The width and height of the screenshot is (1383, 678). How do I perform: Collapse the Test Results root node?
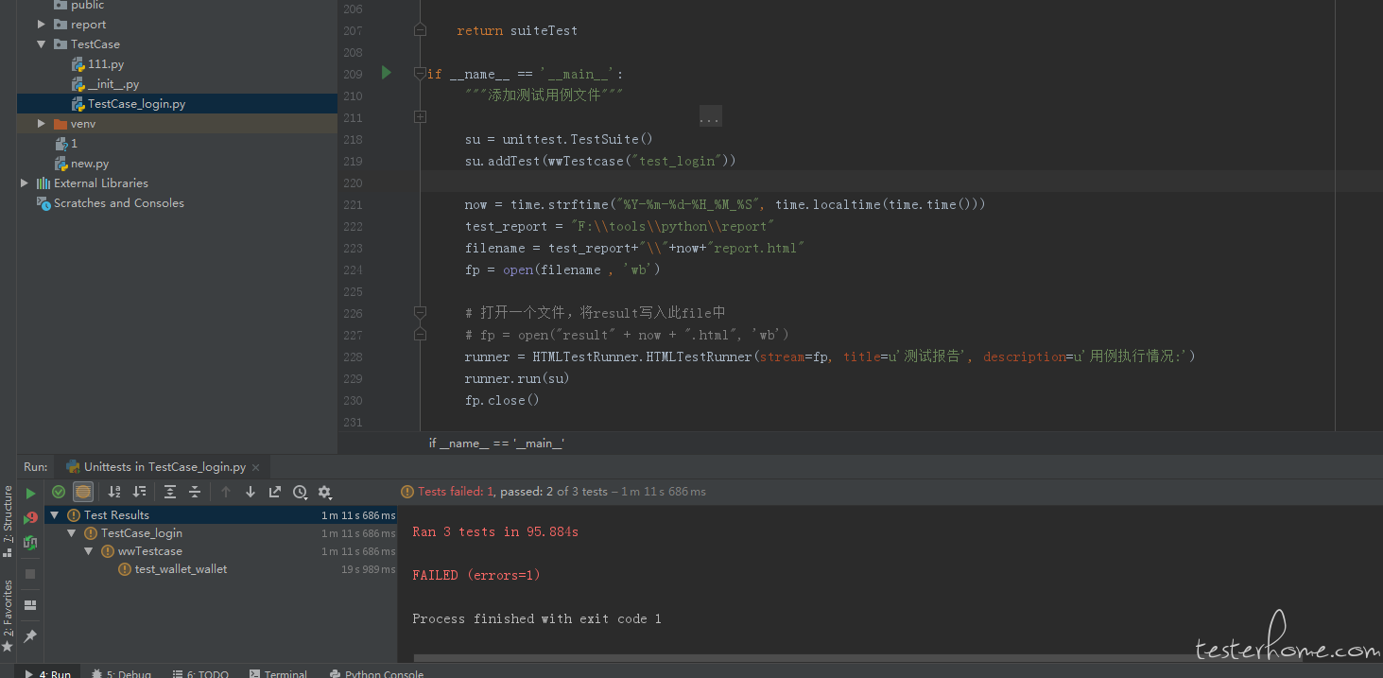click(x=54, y=515)
